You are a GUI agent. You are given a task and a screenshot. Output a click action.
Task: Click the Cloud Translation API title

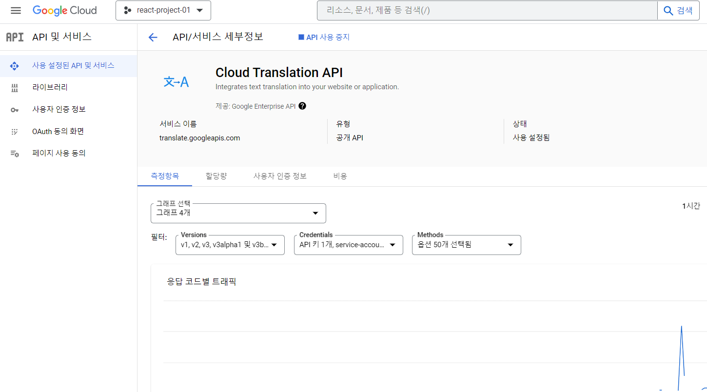[x=279, y=73]
